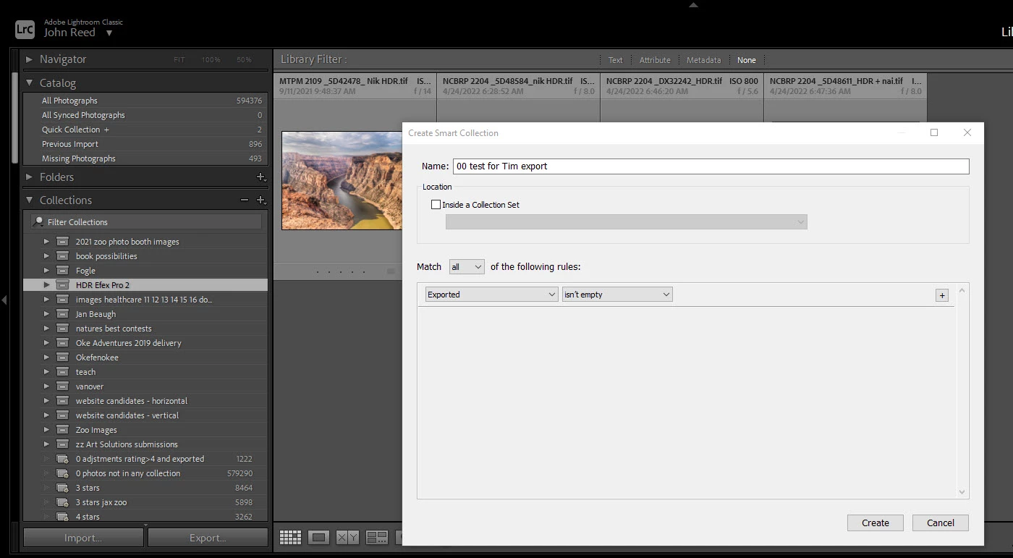Add a new rule with plus button
Screen dimensions: 1013x558
coord(942,295)
